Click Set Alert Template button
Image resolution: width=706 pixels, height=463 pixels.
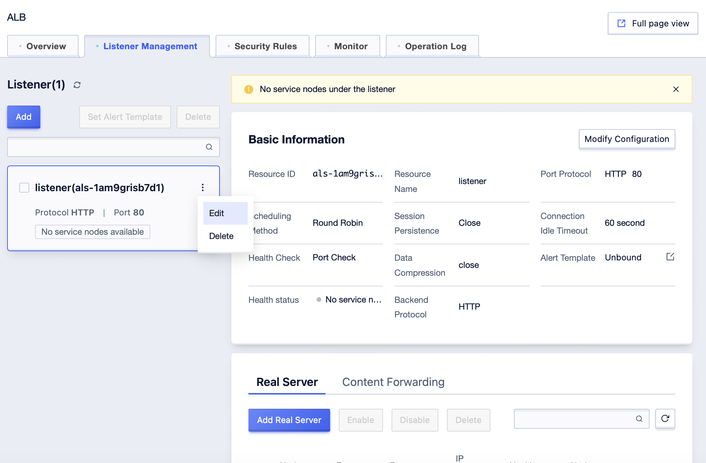coord(125,117)
